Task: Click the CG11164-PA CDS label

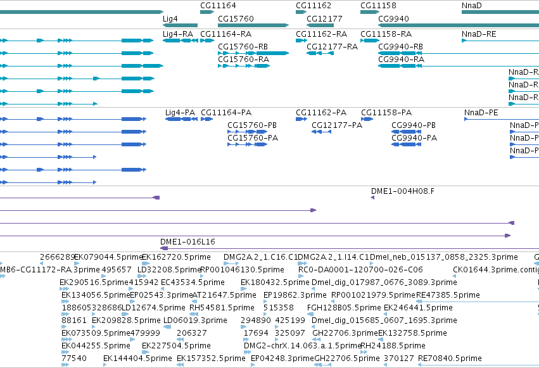Action: (x=226, y=113)
